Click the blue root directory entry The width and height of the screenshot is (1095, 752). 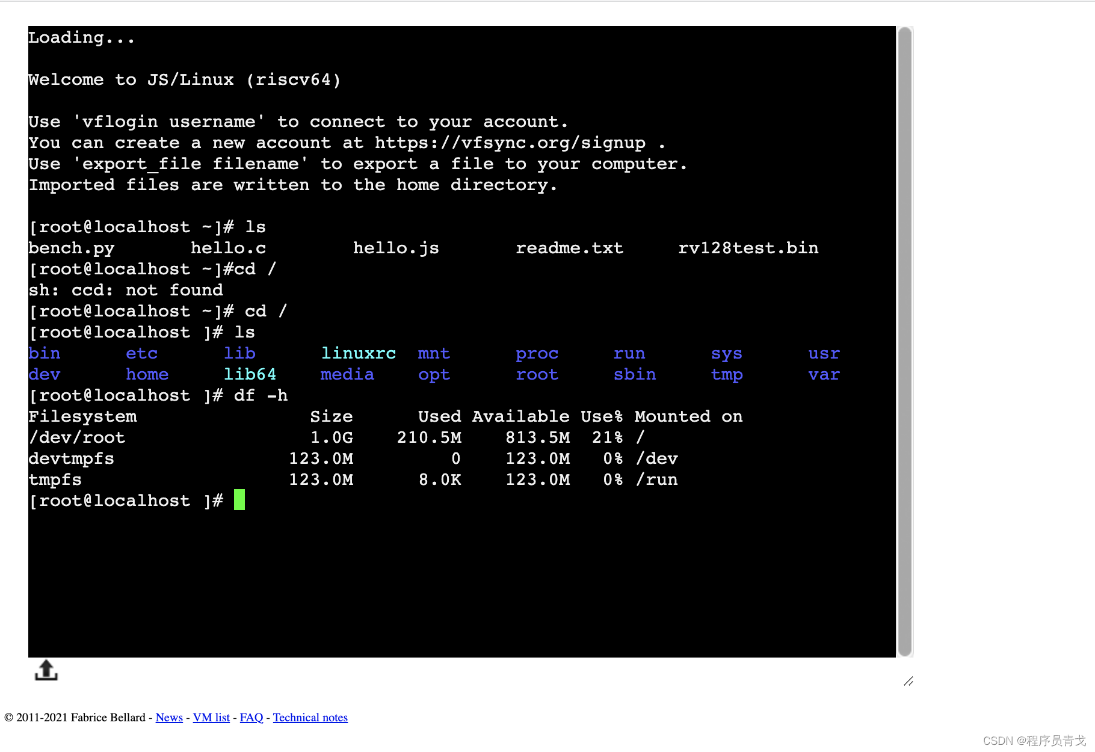pyautogui.click(x=537, y=374)
